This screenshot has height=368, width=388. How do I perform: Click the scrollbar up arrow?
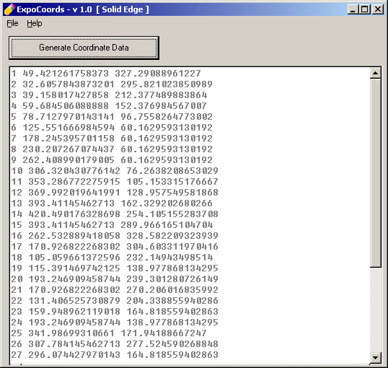tap(376, 73)
